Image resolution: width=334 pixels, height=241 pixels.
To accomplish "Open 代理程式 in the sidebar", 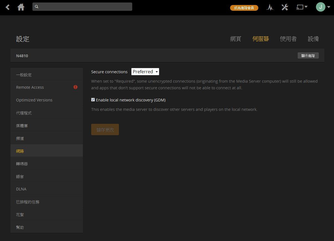I will [x=47, y=113].
